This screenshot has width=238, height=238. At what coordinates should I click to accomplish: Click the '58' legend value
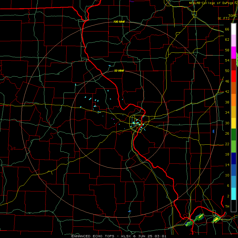tap(227, 50)
